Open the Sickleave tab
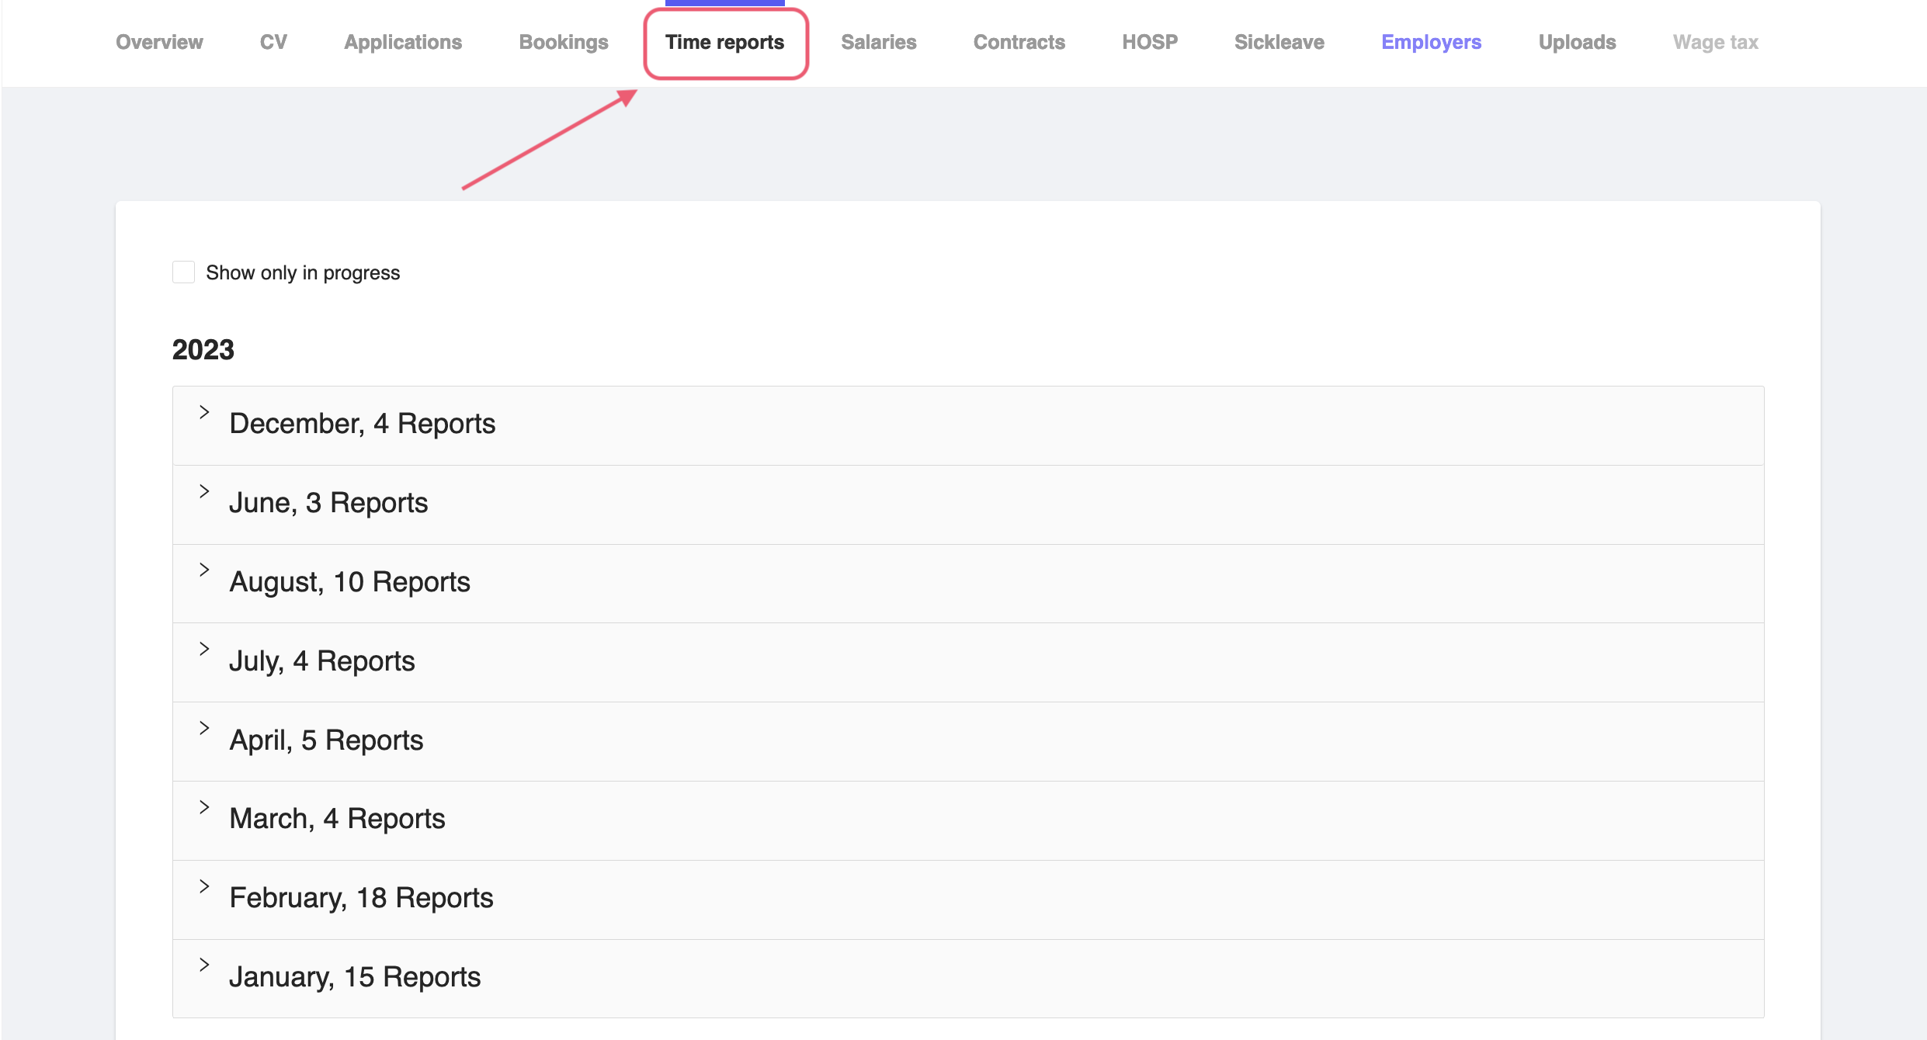This screenshot has width=1927, height=1040. tap(1279, 42)
